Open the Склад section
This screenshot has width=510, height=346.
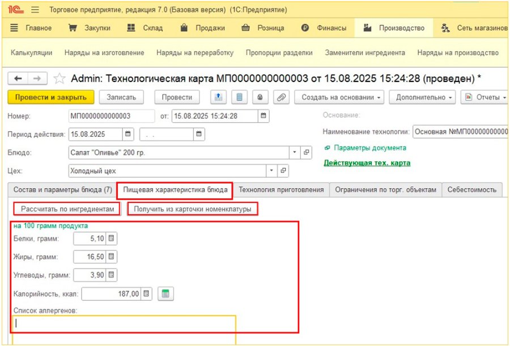point(144,28)
